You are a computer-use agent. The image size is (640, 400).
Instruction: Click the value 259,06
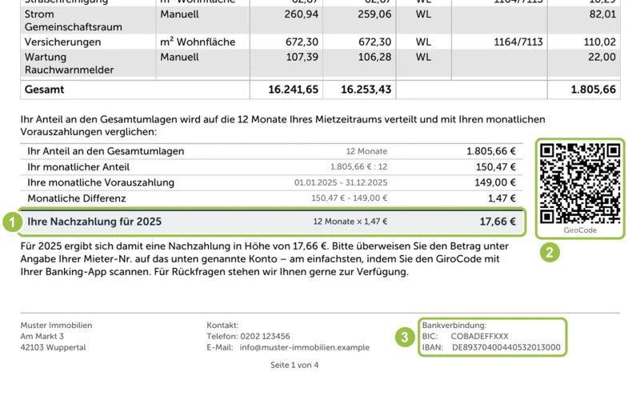374,14
